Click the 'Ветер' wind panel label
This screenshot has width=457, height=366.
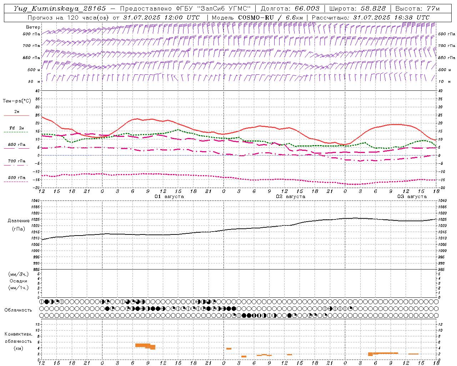(33, 27)
